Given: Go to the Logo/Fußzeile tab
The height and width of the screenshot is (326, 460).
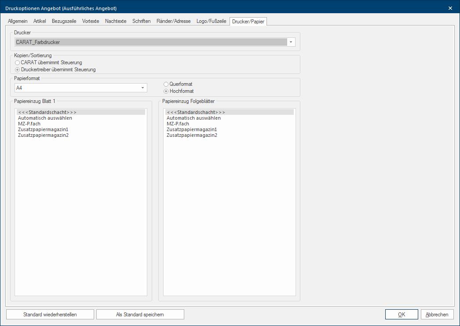Looking at the screenshot, I should 211,21.
